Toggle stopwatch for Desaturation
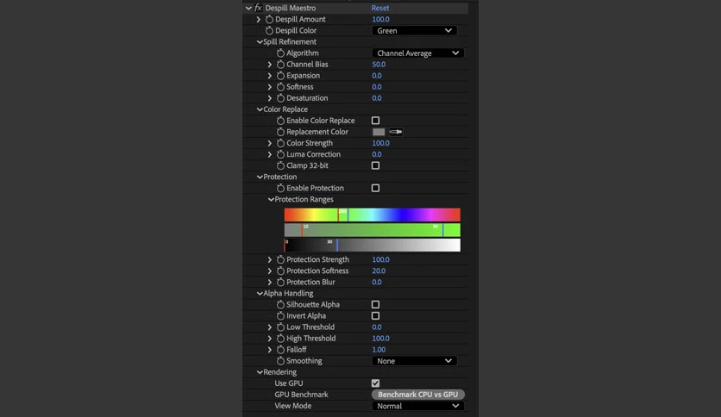Screen dimensions: 721x417 (280, 98)
